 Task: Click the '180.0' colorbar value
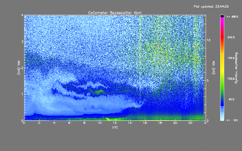click(231, 58)
